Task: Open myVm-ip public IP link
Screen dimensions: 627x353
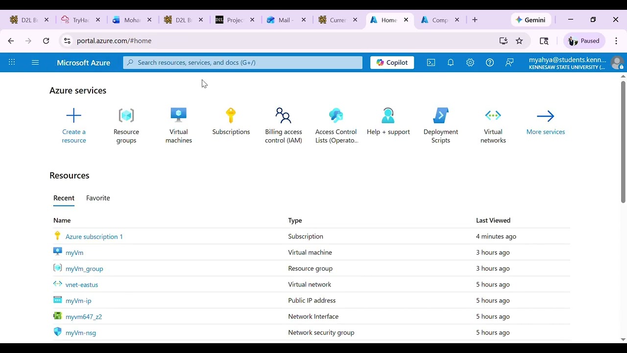Action: pos(78,301)
